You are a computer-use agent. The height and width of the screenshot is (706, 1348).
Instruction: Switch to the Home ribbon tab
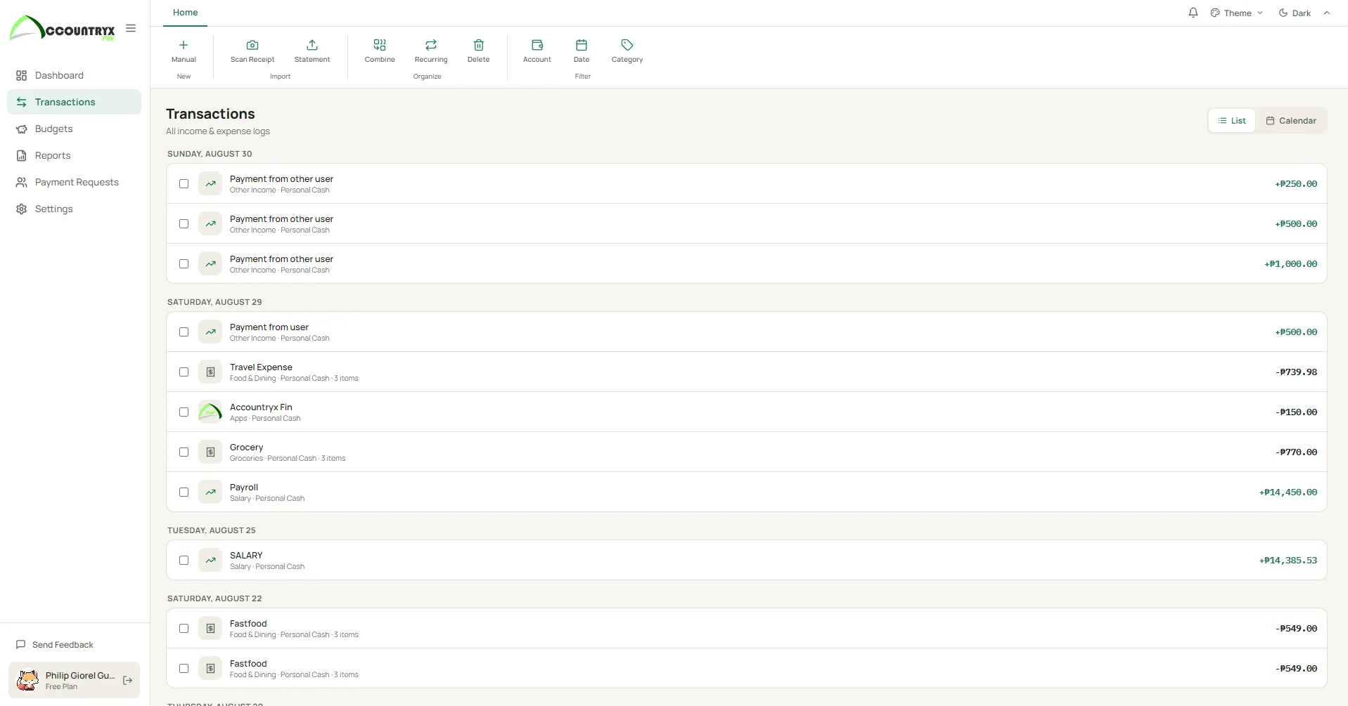pos(185,13)
